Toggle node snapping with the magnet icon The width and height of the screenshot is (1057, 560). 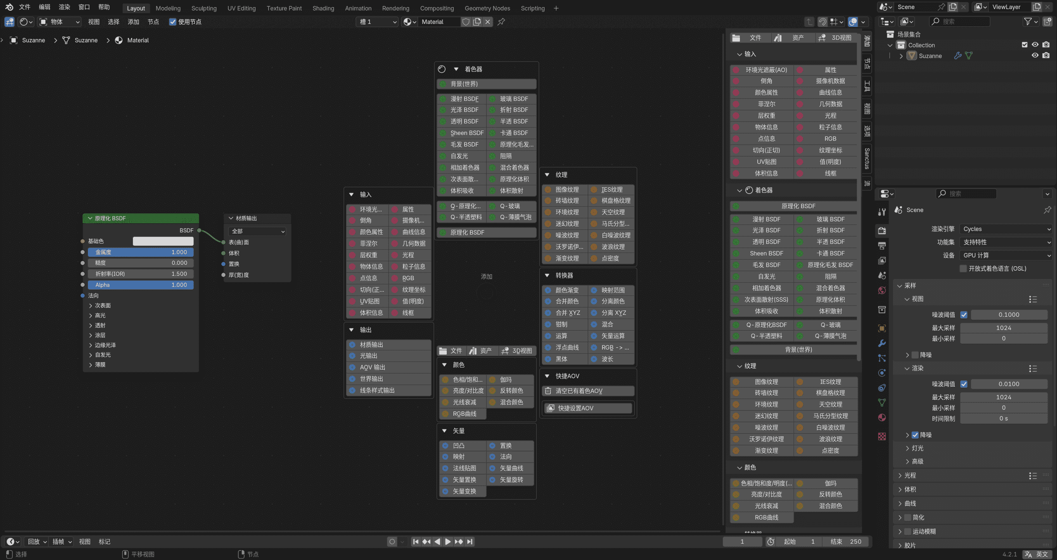(x=822, y=22)
